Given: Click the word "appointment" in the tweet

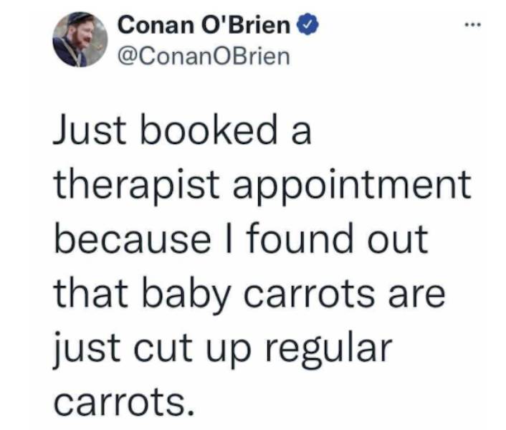Looking at the screenshot, I should tap(353, 187).
